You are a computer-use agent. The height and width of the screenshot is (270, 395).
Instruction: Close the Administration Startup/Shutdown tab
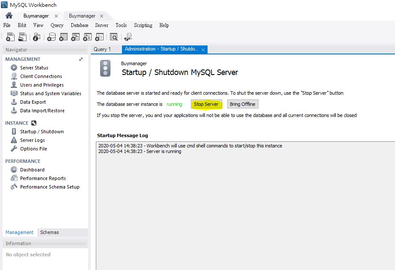click(203, 50)
